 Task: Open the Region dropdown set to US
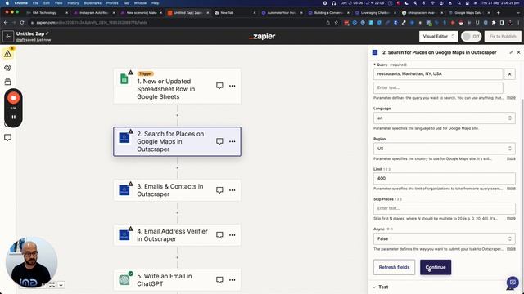click(x=444, y=149)
